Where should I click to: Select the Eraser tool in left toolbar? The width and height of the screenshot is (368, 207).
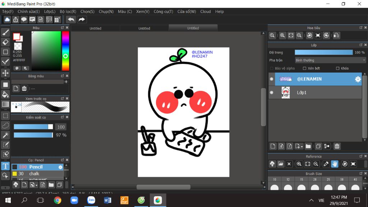[5, 42]
